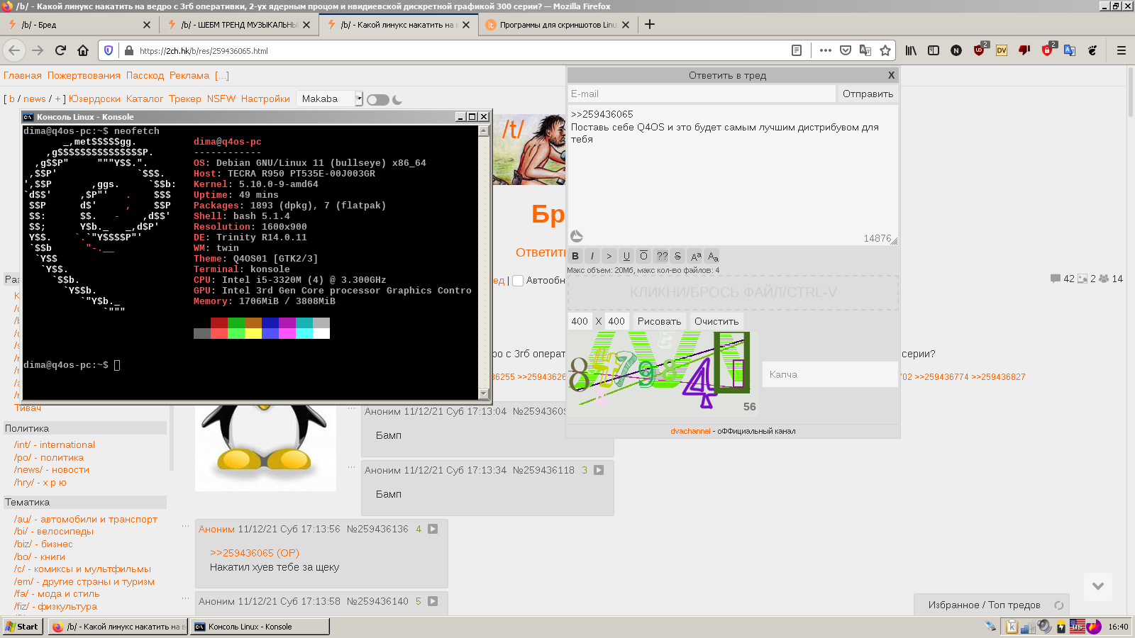
Task: Open the Firefox home page
Action: point(83,50)
